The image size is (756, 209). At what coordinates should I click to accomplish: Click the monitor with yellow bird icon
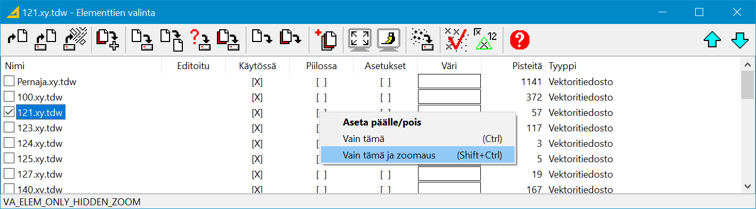click(x=389, y=39)
